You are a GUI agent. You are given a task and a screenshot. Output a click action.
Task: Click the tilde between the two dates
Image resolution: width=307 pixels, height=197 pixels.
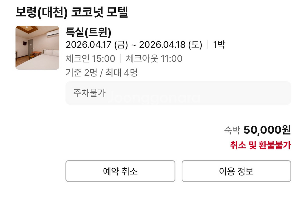[134, 45]
